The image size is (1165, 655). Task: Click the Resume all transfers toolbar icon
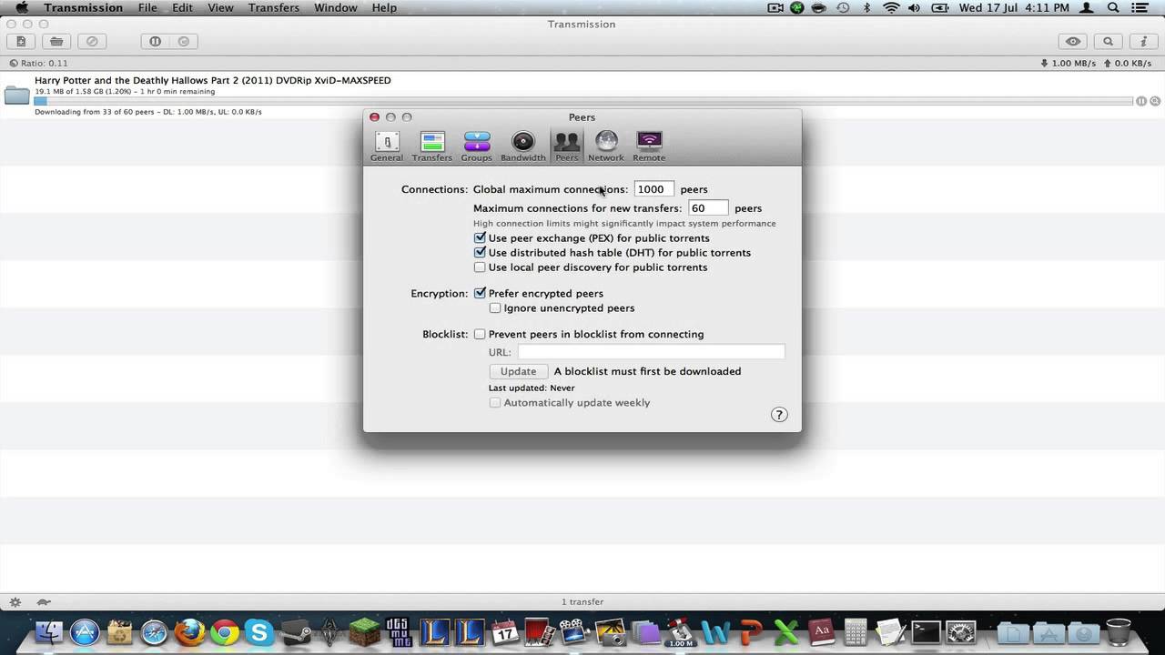click(x=184, y=41)
